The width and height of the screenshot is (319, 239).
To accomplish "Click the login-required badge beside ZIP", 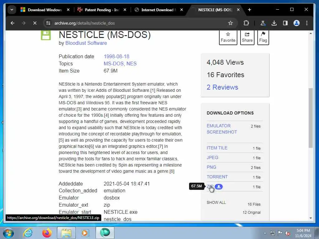I will [x=219, y=187].
